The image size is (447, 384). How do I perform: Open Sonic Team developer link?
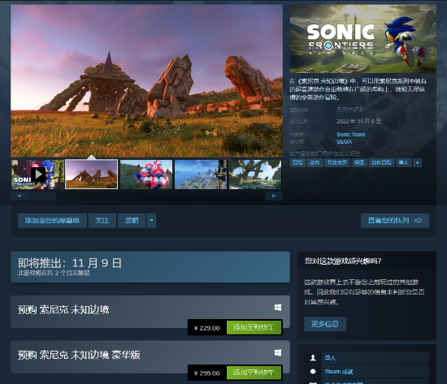(x=350, y=135)
